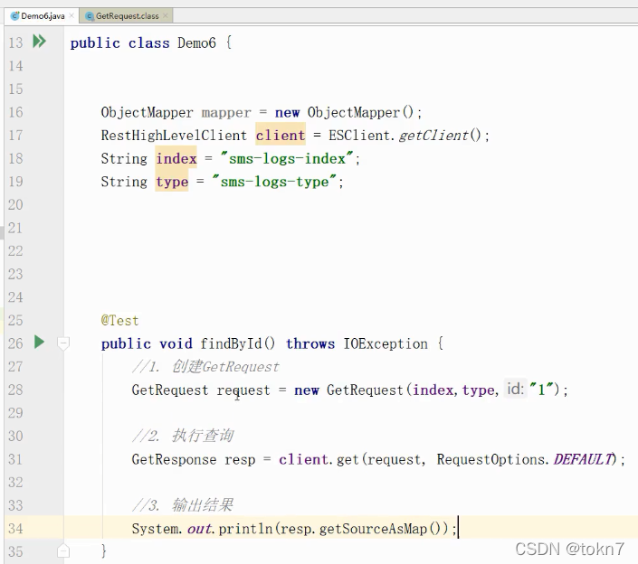The width and height of the screenshot is (638, 564).
Task: Switch to the GetRequest.class tab
Action: tap(127, 16)
